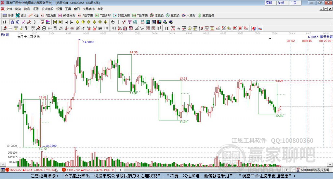
Task: Open the T四方形 tool
Action: click(103, 16)
